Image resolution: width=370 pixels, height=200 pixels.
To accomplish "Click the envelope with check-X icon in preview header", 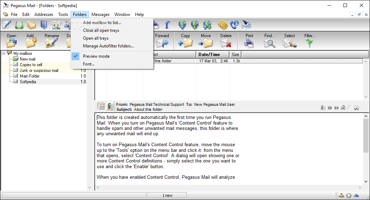I will coord(357,108).
